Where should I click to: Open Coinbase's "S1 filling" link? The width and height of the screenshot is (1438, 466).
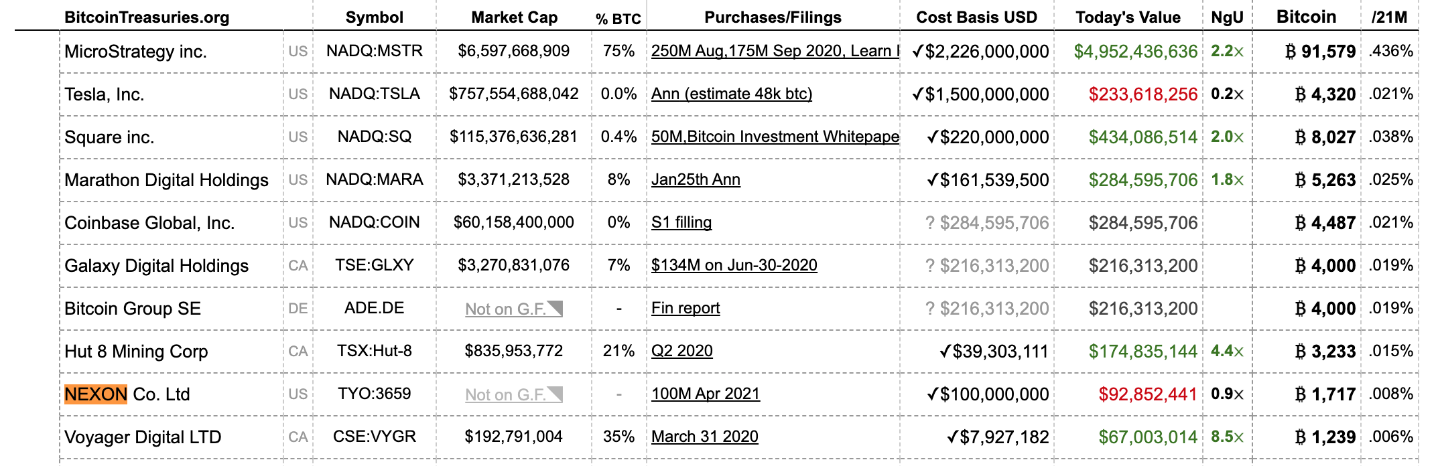coord(681,222)
